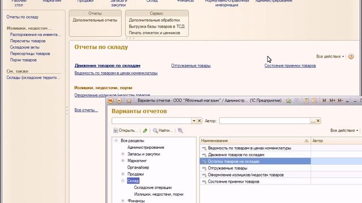Open Складские акты in left navigation

point(24,47)
